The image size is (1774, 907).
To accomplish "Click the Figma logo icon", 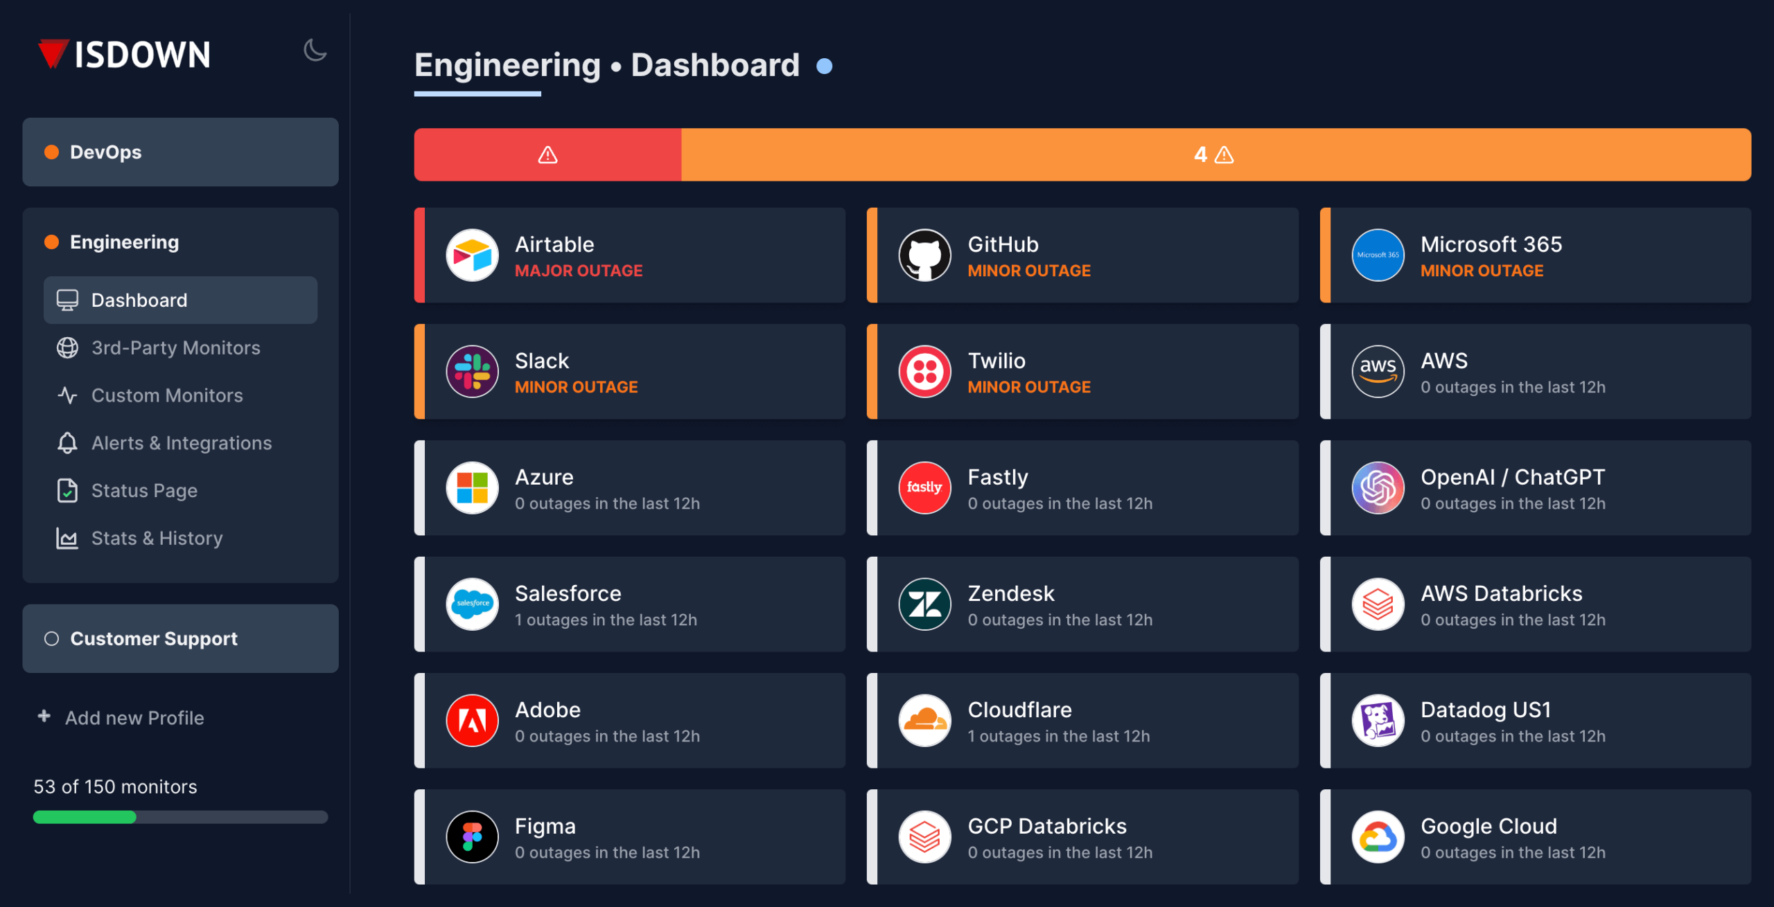I will pos(472,837).
